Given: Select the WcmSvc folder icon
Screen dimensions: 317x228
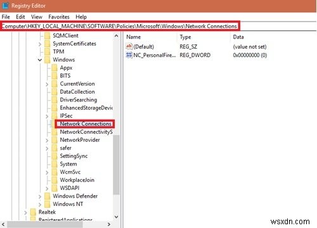Looking at the screenshot, I should (x=55, y=172).
